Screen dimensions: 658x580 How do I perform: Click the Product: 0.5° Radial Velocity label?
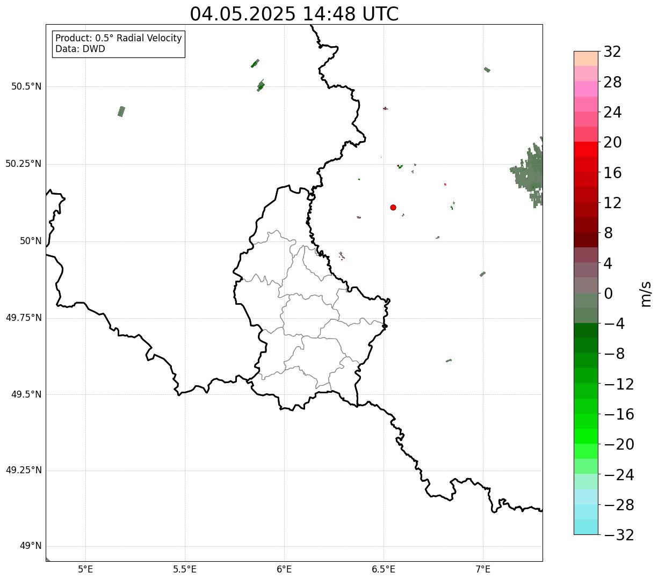point(119,39)
